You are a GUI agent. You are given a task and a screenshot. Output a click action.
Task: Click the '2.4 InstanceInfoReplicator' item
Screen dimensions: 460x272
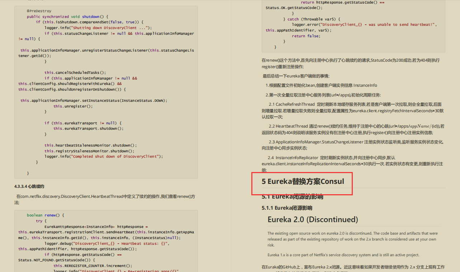coord(353,164)
